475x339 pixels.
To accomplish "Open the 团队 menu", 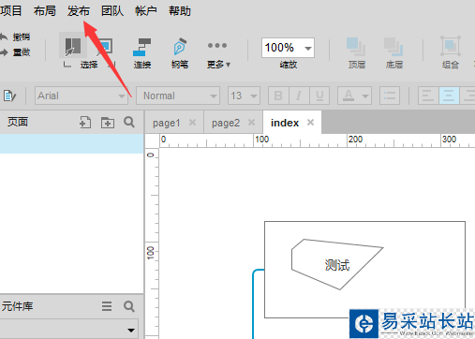I will pos(112,11).
